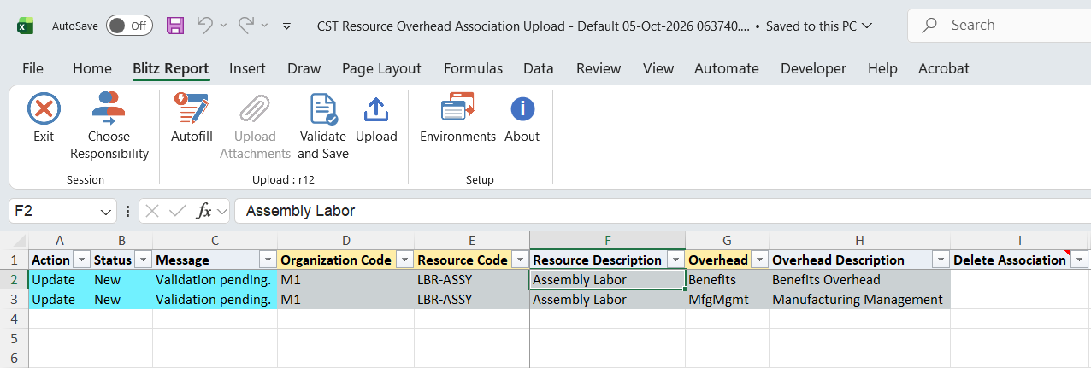1091x368 pixels.
Task: Click the formula bar text Assembly Labor
Action: click(x=300, y=211)
